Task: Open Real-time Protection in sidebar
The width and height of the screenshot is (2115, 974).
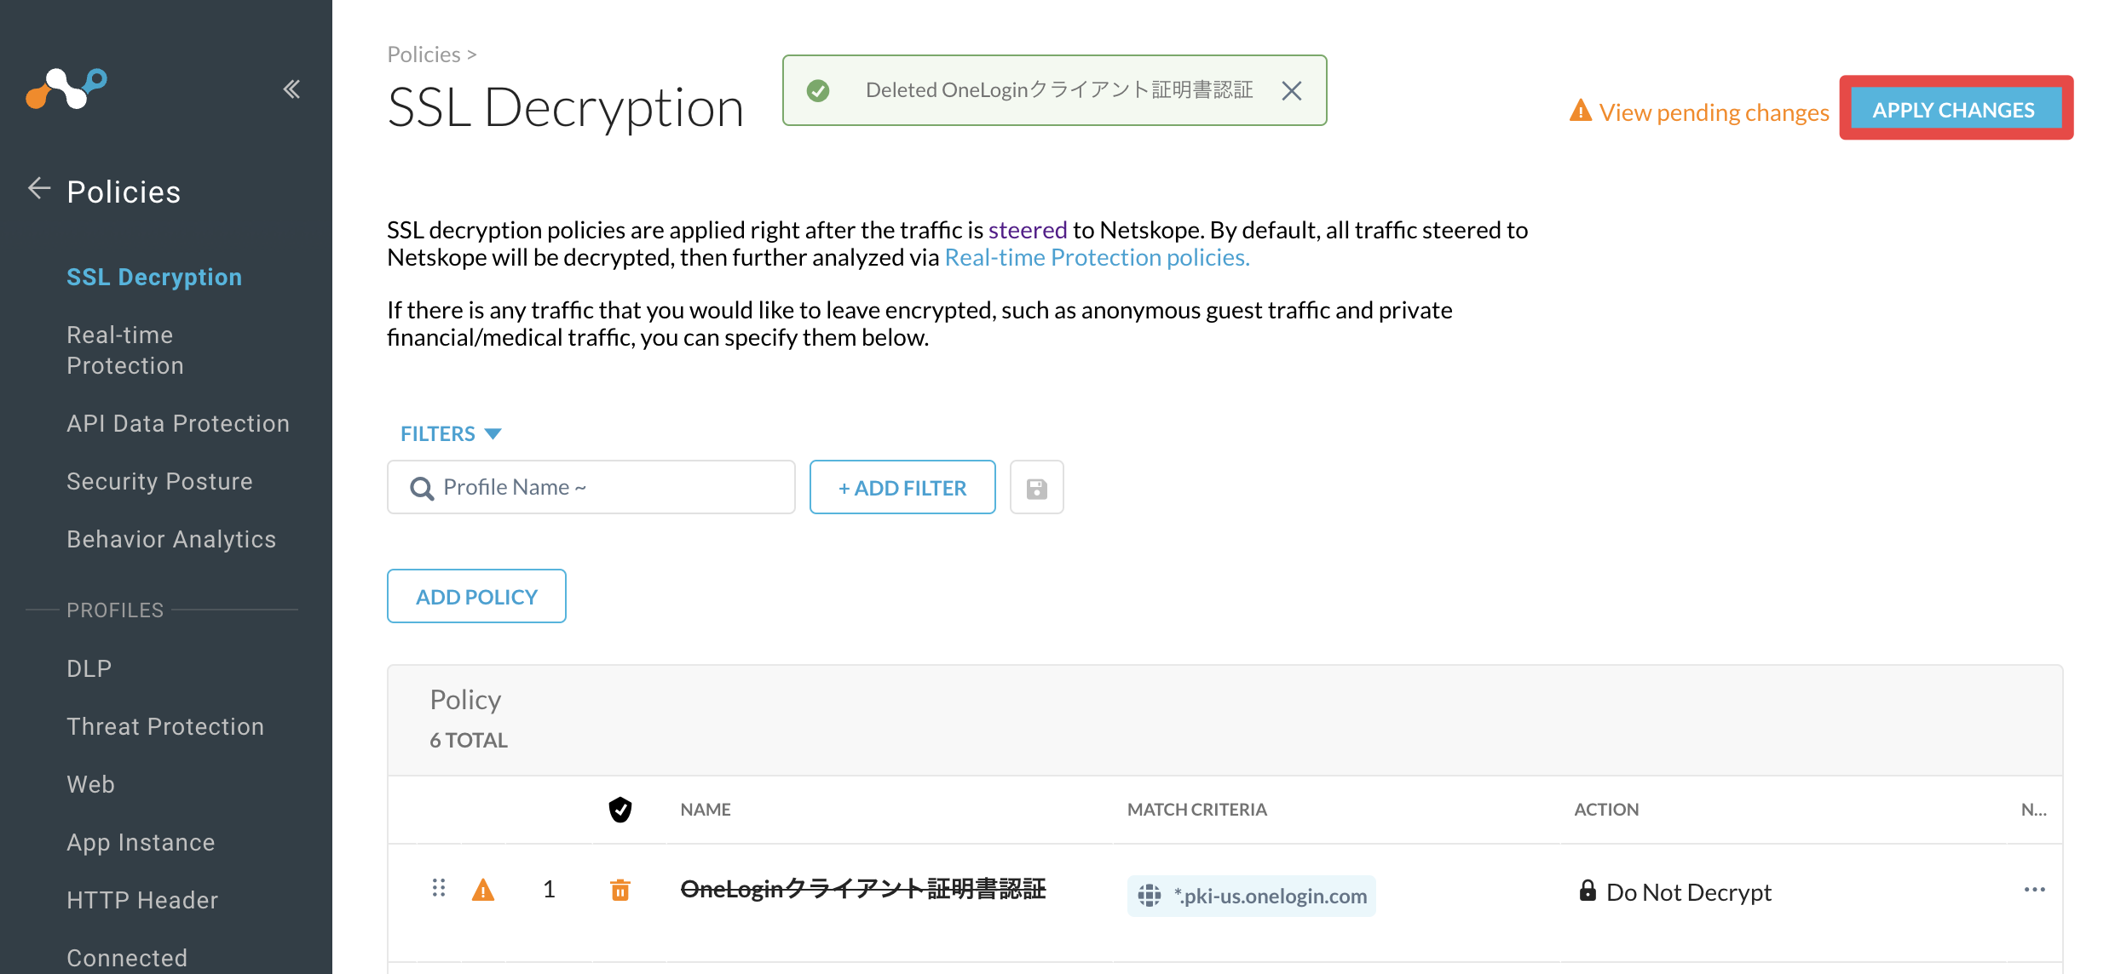Action: [x=125, y=350]
